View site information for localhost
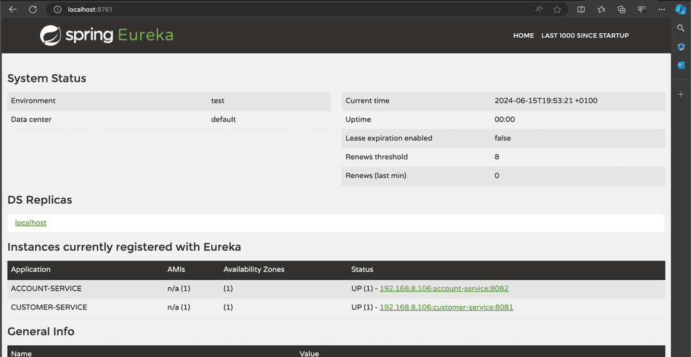Viewport: 691px width, 357px height. [57, 10]
